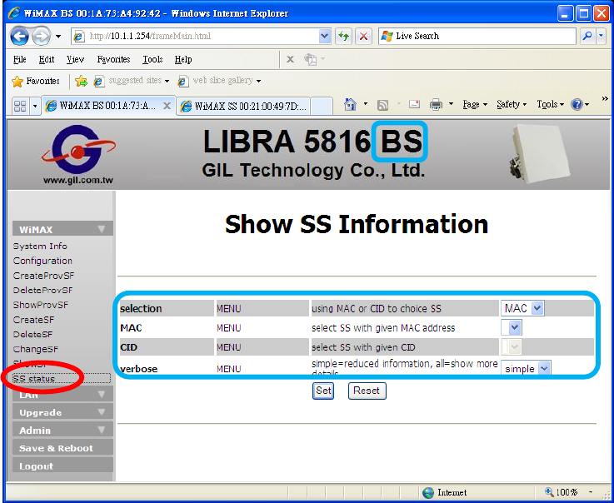Open the Read Mail envelope icon

click(x=414, y=105)
